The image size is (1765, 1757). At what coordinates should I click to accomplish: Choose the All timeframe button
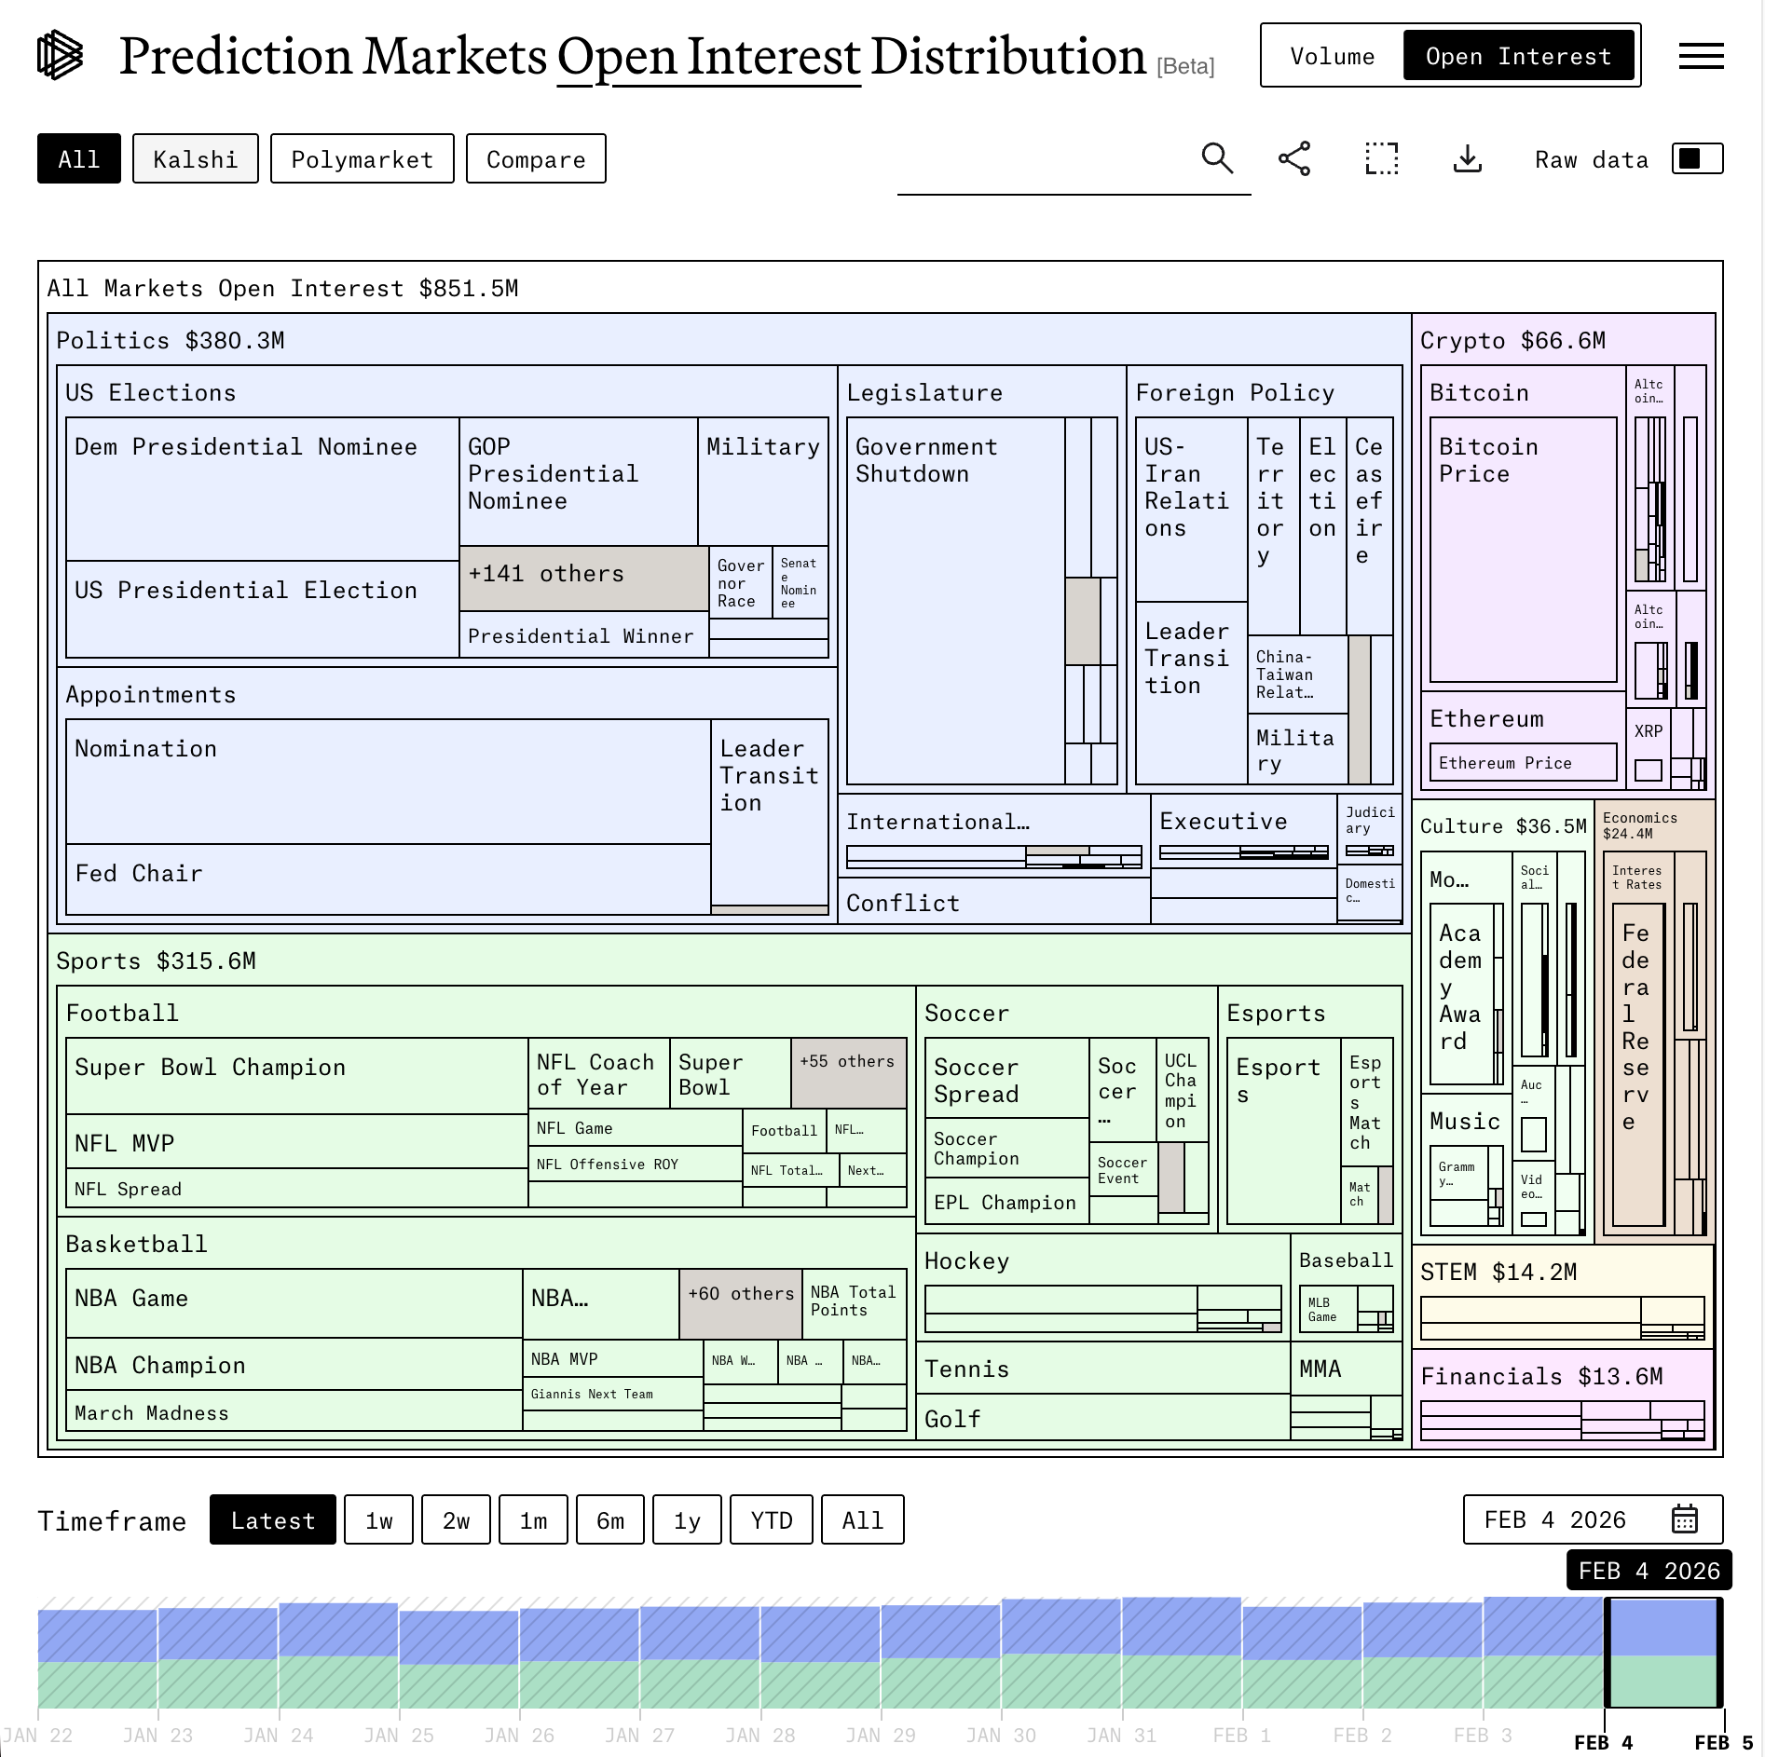pos(863,1519)
